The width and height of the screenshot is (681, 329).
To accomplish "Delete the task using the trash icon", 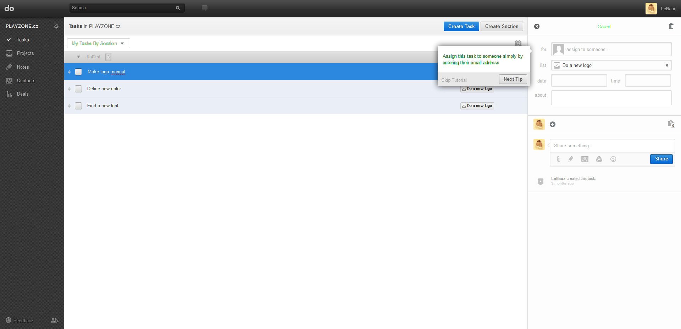I will click(x=671, y=26).
